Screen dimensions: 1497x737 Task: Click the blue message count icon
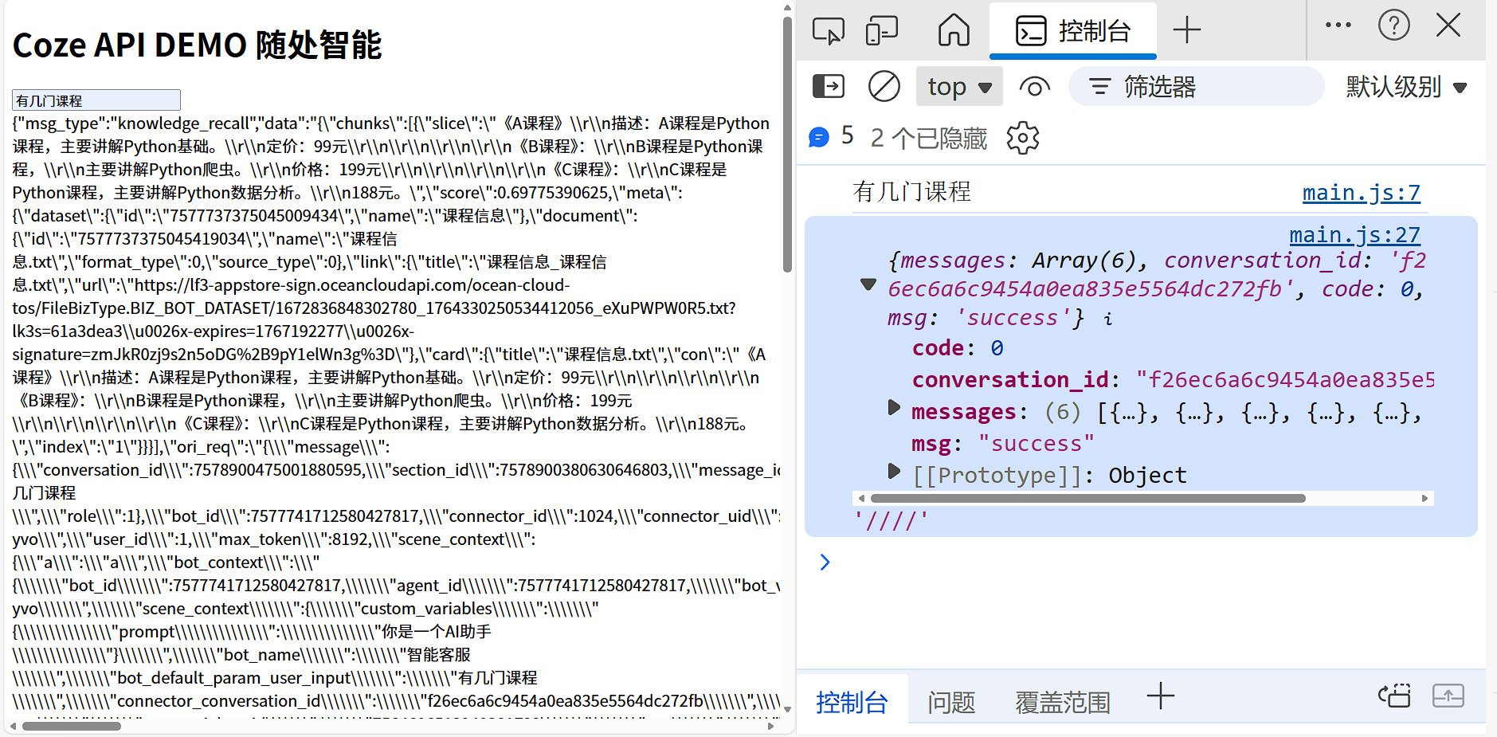819,138
